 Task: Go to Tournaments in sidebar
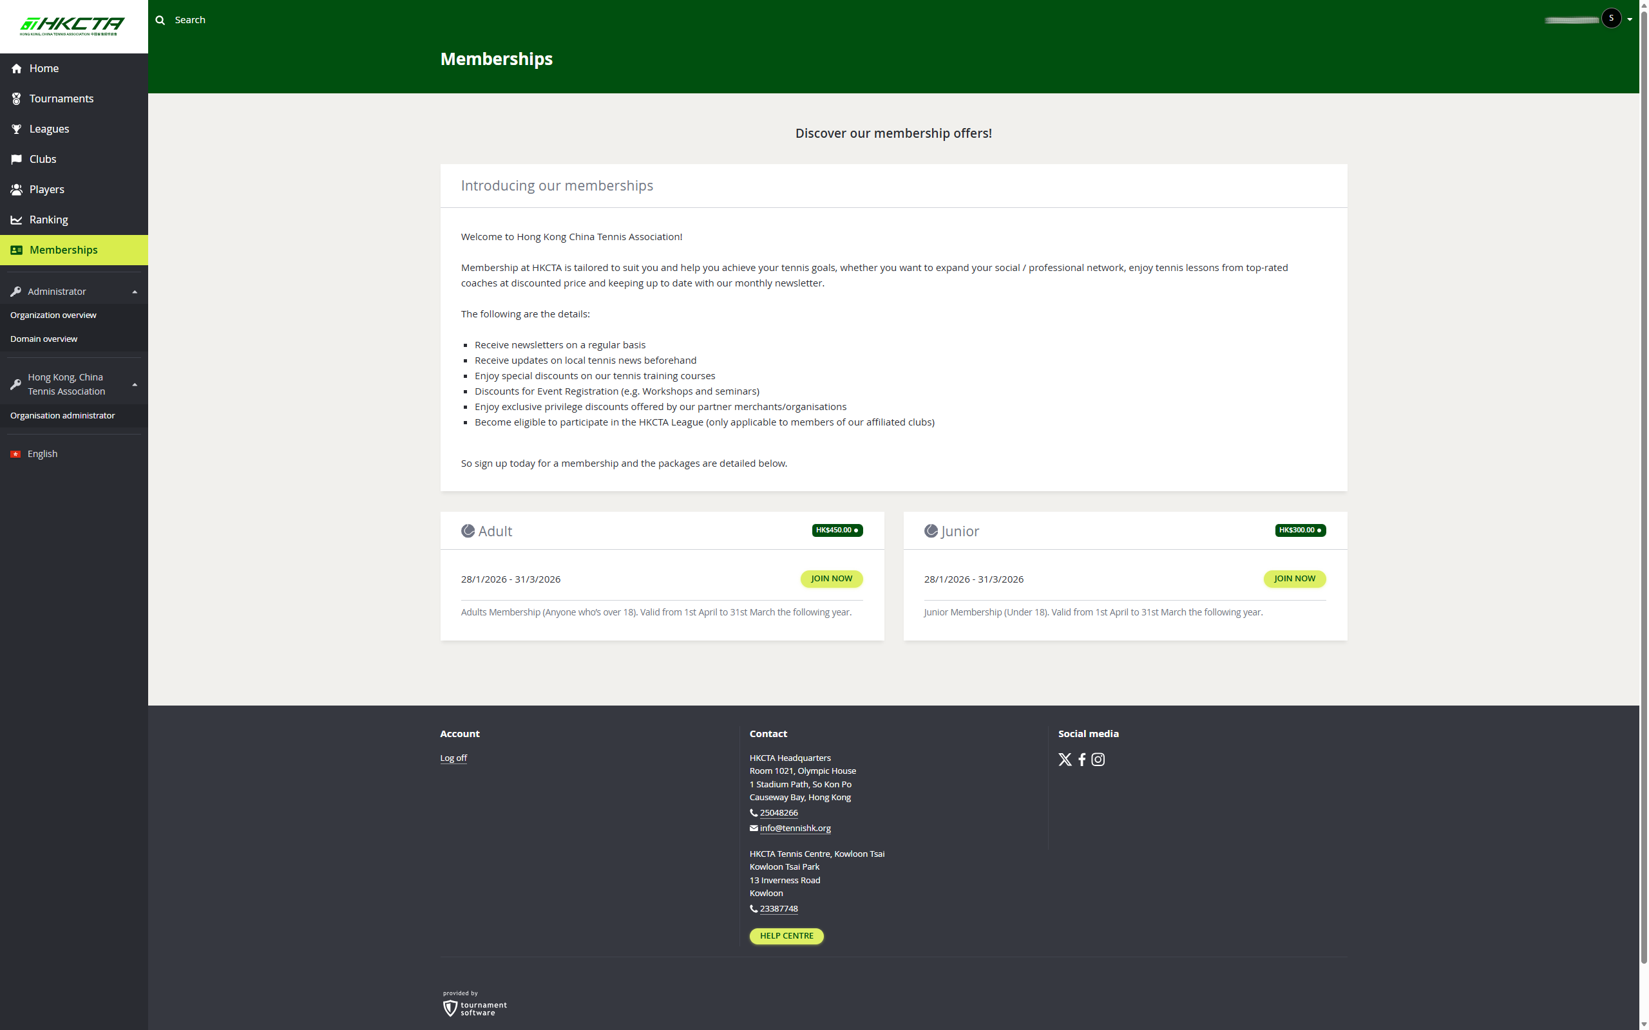[x=61, y=98]
